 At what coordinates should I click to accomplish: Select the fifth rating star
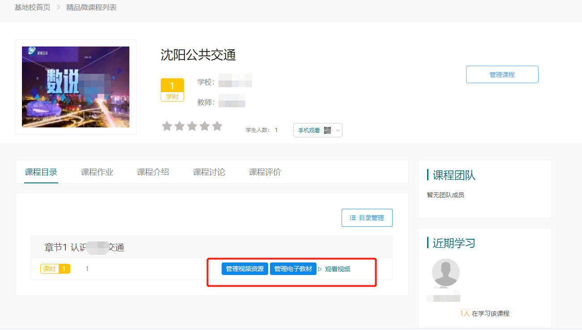(217, 126)
